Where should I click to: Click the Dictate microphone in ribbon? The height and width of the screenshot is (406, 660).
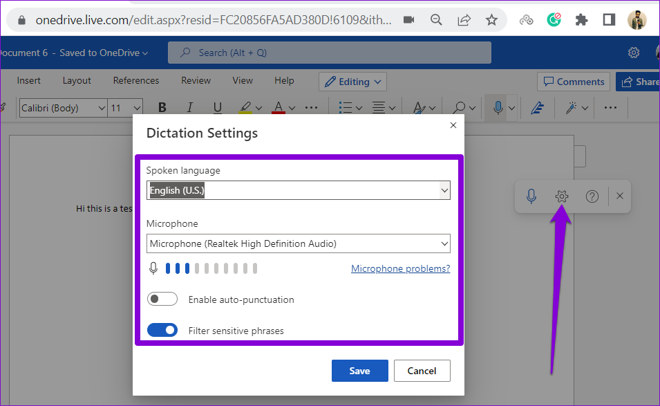tap(498, 108)
